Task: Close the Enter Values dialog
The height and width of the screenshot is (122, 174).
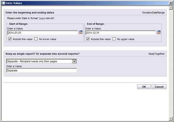Action: 171,3
